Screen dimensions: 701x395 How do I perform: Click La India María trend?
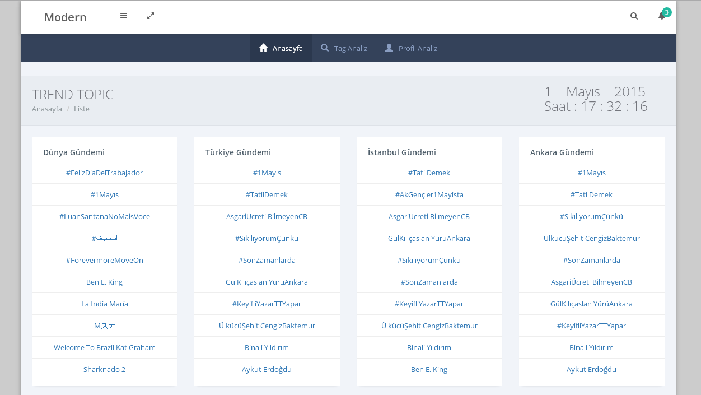tap(104, 304)
